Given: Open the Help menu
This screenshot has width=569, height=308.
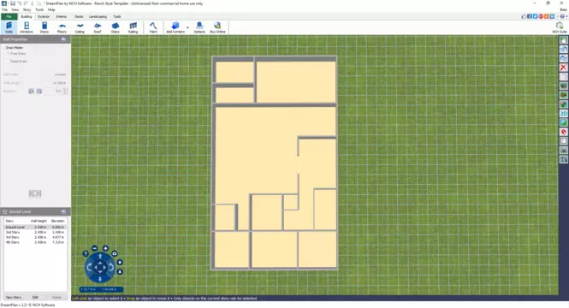Looking at the screenshot, I should point(51,9).
